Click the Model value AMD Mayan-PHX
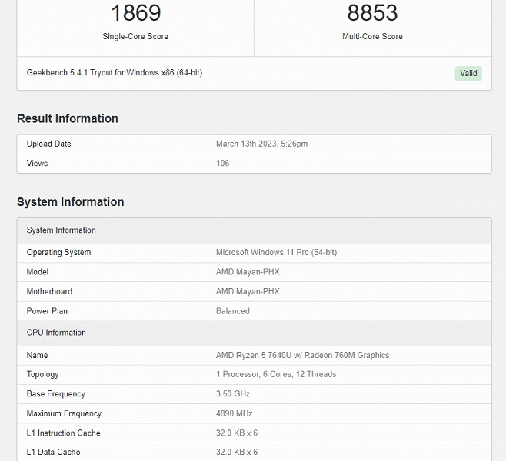Viewport: 506px width, 461px height. (248, 272)
